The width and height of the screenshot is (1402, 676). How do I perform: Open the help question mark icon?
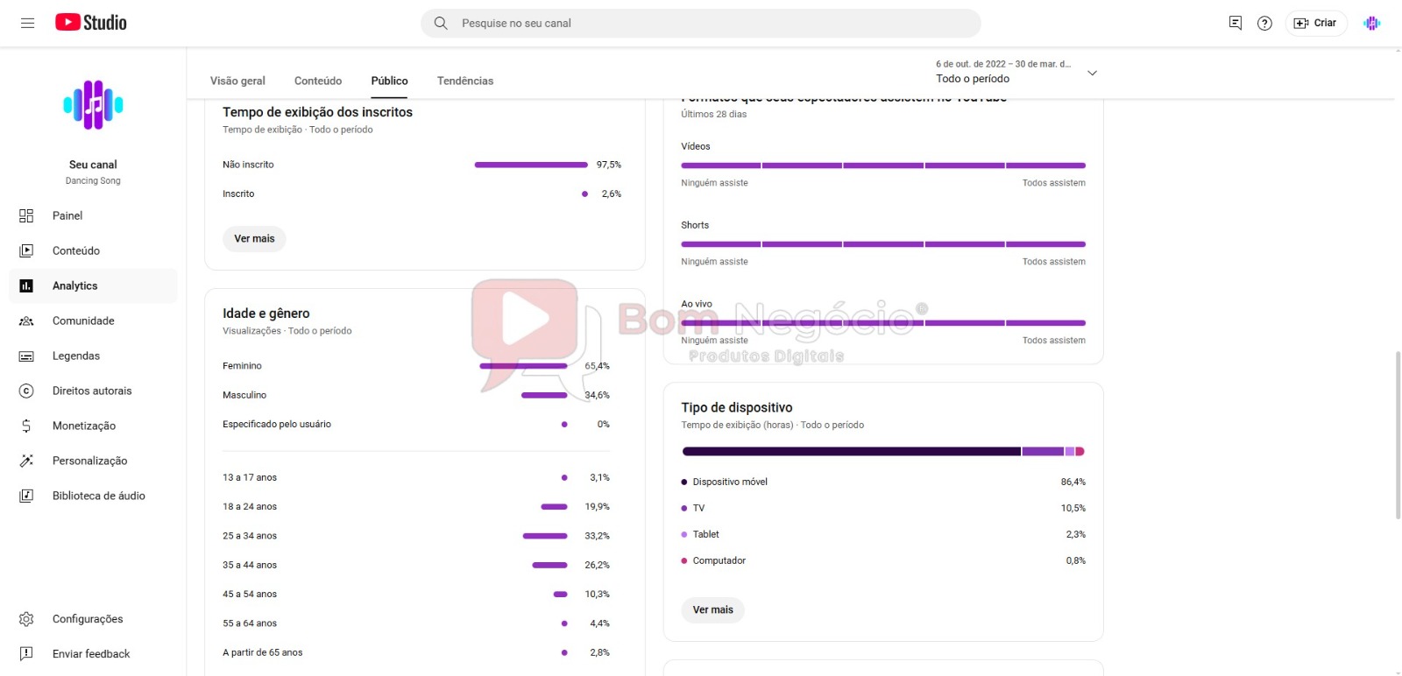point(1264,23)
